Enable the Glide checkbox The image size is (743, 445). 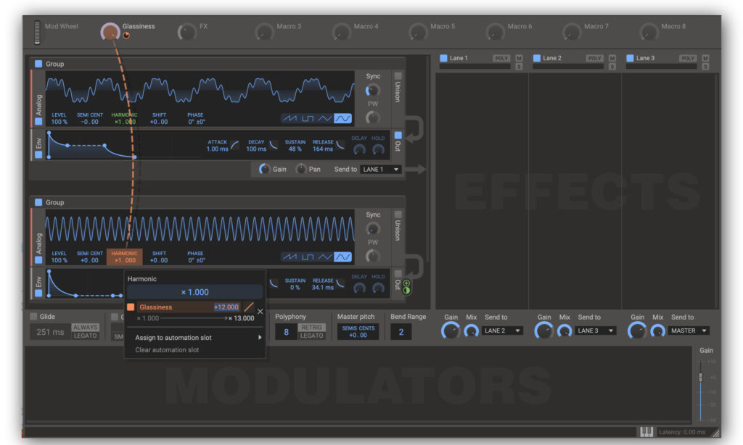tap(33, 316)
